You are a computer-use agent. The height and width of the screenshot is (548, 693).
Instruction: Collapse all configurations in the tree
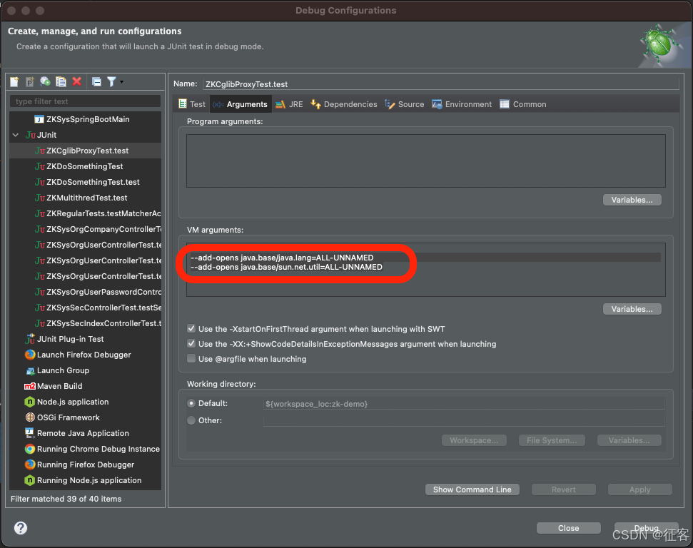96,82
